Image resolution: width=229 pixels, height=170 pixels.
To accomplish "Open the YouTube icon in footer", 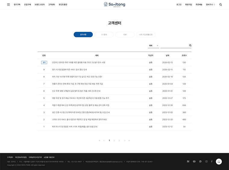I will pos(194,161).
